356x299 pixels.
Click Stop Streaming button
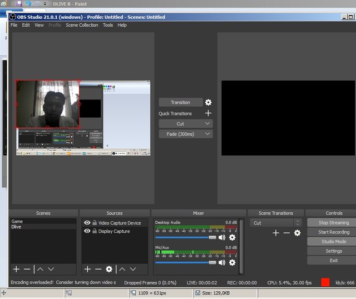[332, 222]
